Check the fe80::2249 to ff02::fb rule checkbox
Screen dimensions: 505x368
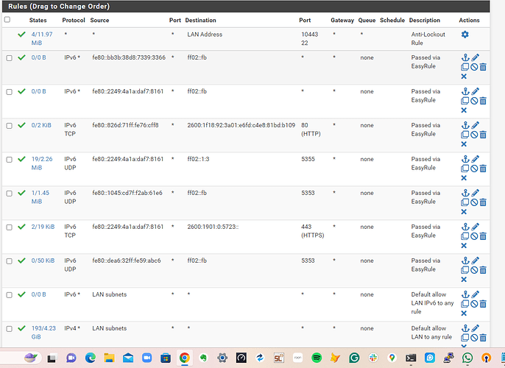[x=10, y=92]
